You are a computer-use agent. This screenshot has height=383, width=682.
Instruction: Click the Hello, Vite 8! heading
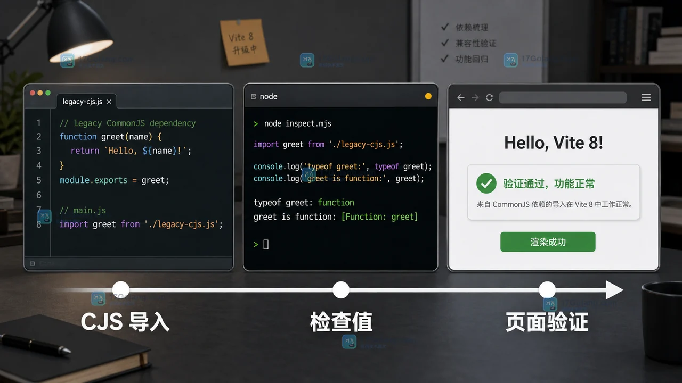(554, 143)
